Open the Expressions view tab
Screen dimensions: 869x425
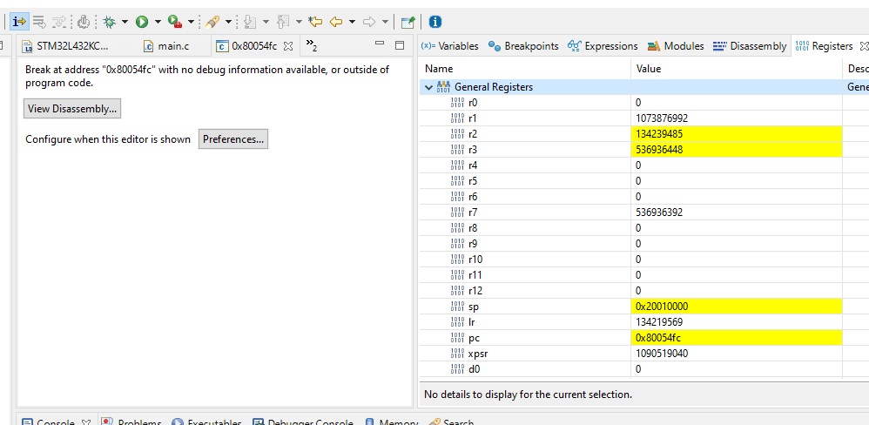603,46
